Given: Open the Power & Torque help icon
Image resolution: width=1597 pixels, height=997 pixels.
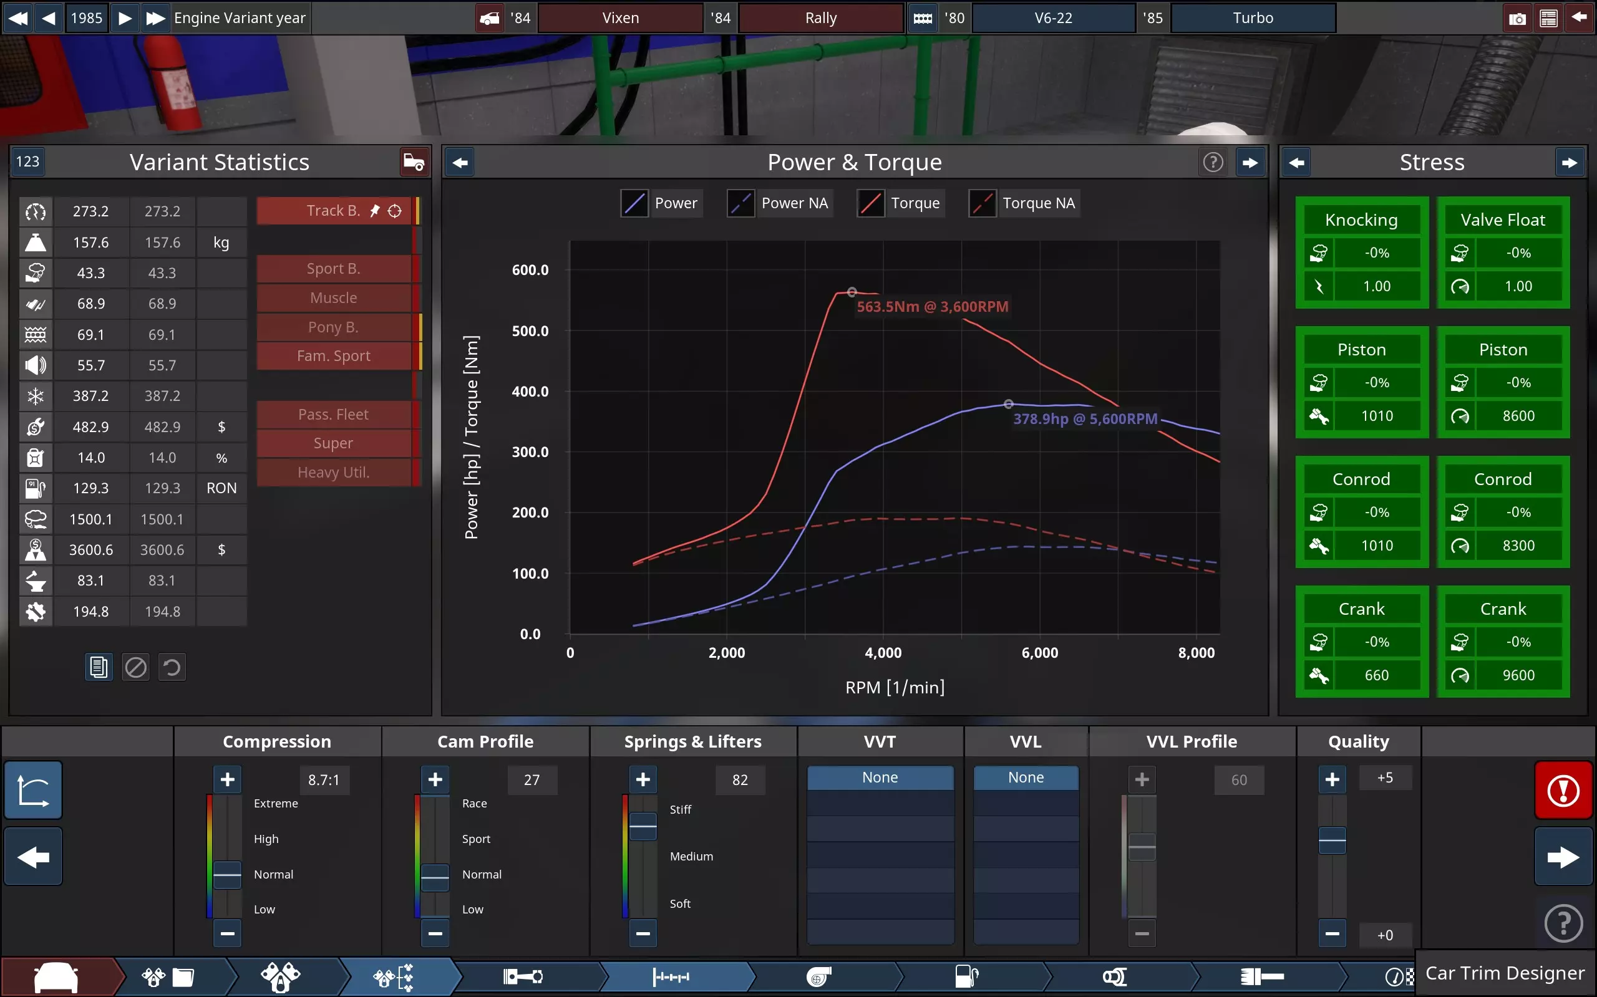Looking at the screenshot, I should (x=1213, y=162).
